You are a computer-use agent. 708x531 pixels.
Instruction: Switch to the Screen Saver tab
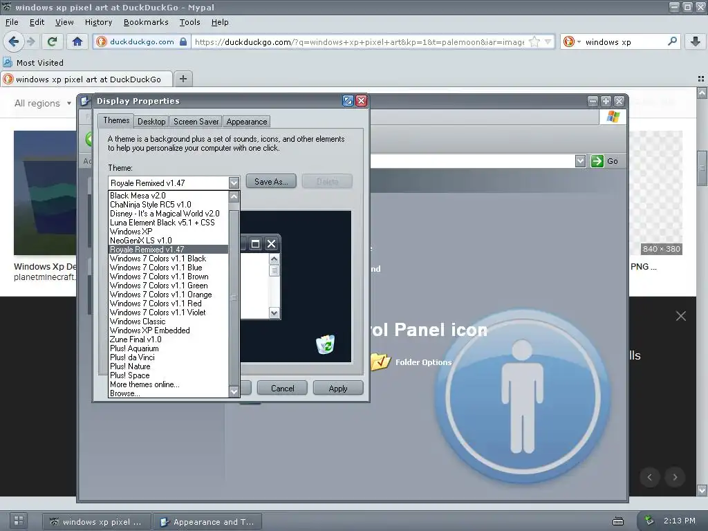(x=196, y=122)
